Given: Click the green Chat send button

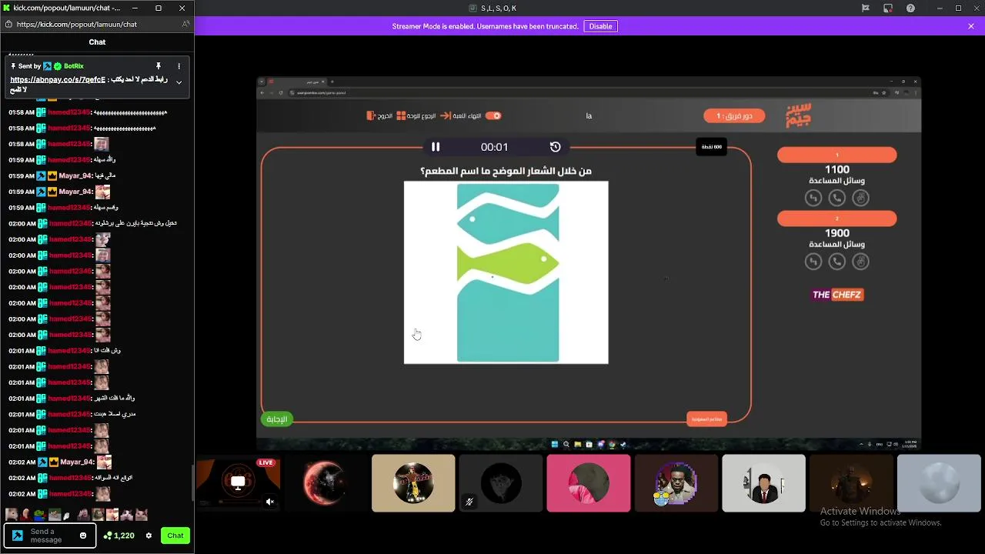Looking at the screenshot, I should pyautogui.click(x=175, y=536).
